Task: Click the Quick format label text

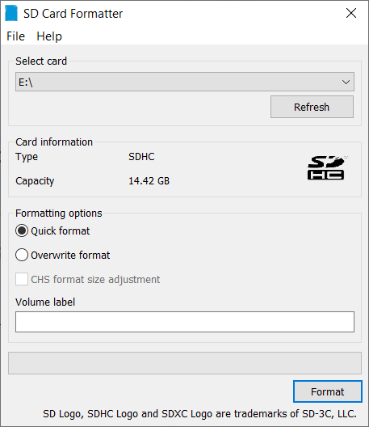Action: tap(60, 231)
